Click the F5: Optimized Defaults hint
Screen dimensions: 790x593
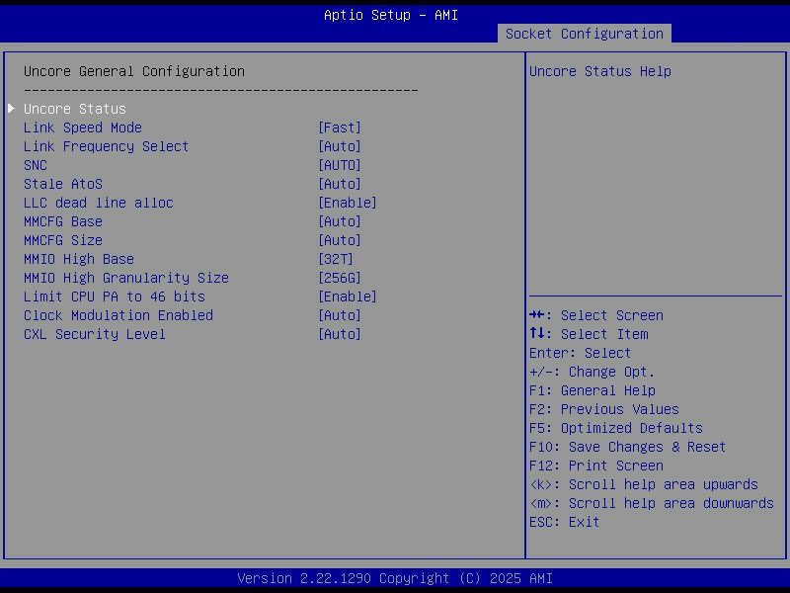[615, 428]
